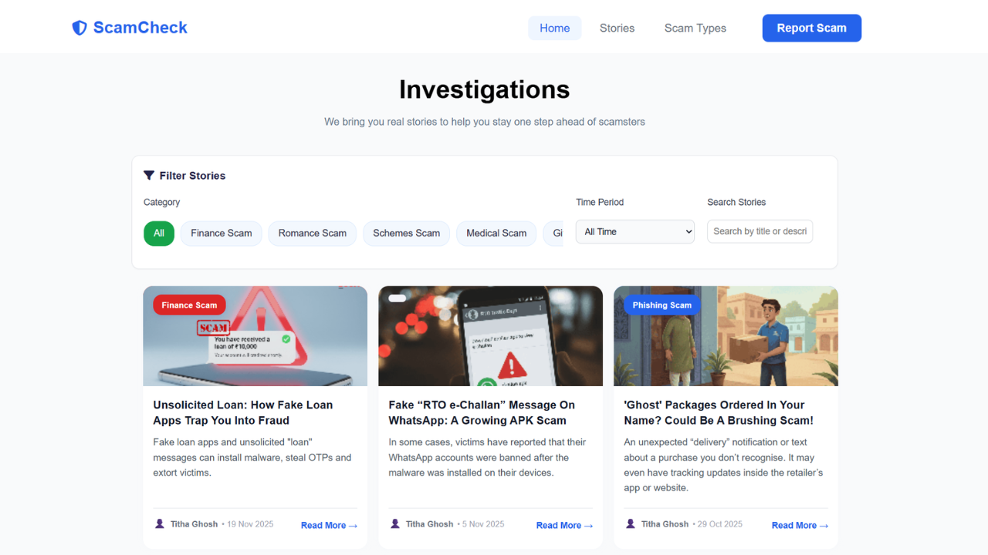Click the funnel icon beside Filter Stories

pyautogui.click(x=149, y=176)
